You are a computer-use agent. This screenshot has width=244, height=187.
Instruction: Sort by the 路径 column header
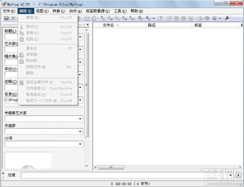[169, 25]
